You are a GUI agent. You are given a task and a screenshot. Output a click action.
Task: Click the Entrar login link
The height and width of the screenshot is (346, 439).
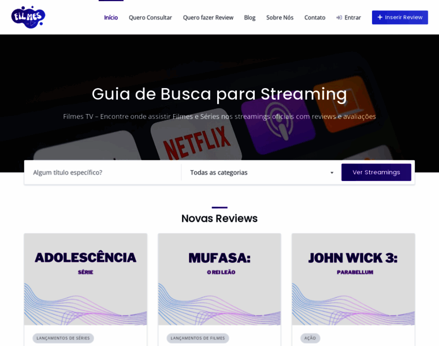[x=348, y=18]
